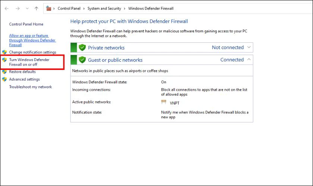Open Control Panel breadcrumb
This screenshot has height=186, width=313.
click(x=69, y=9)
